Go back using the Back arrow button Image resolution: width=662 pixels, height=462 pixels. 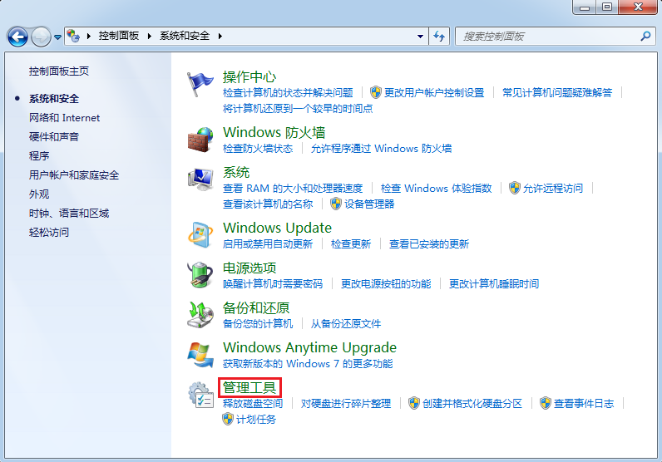[17, 37]
